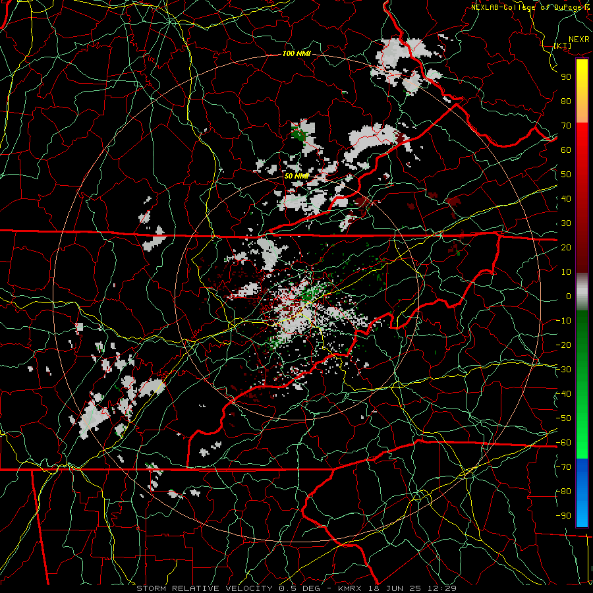Select the -20 value on velocity scale

click(x=564, y=345)
